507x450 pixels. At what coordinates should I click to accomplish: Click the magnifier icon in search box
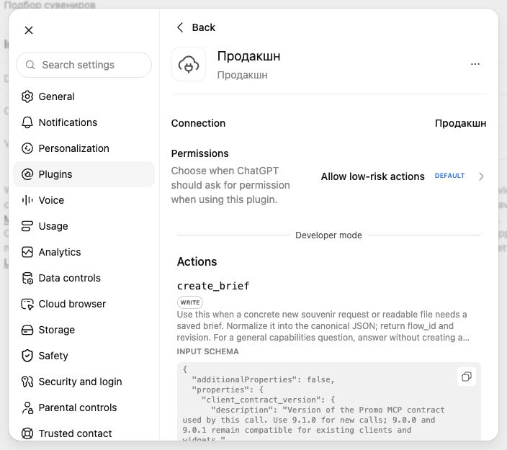pos(30,65)
